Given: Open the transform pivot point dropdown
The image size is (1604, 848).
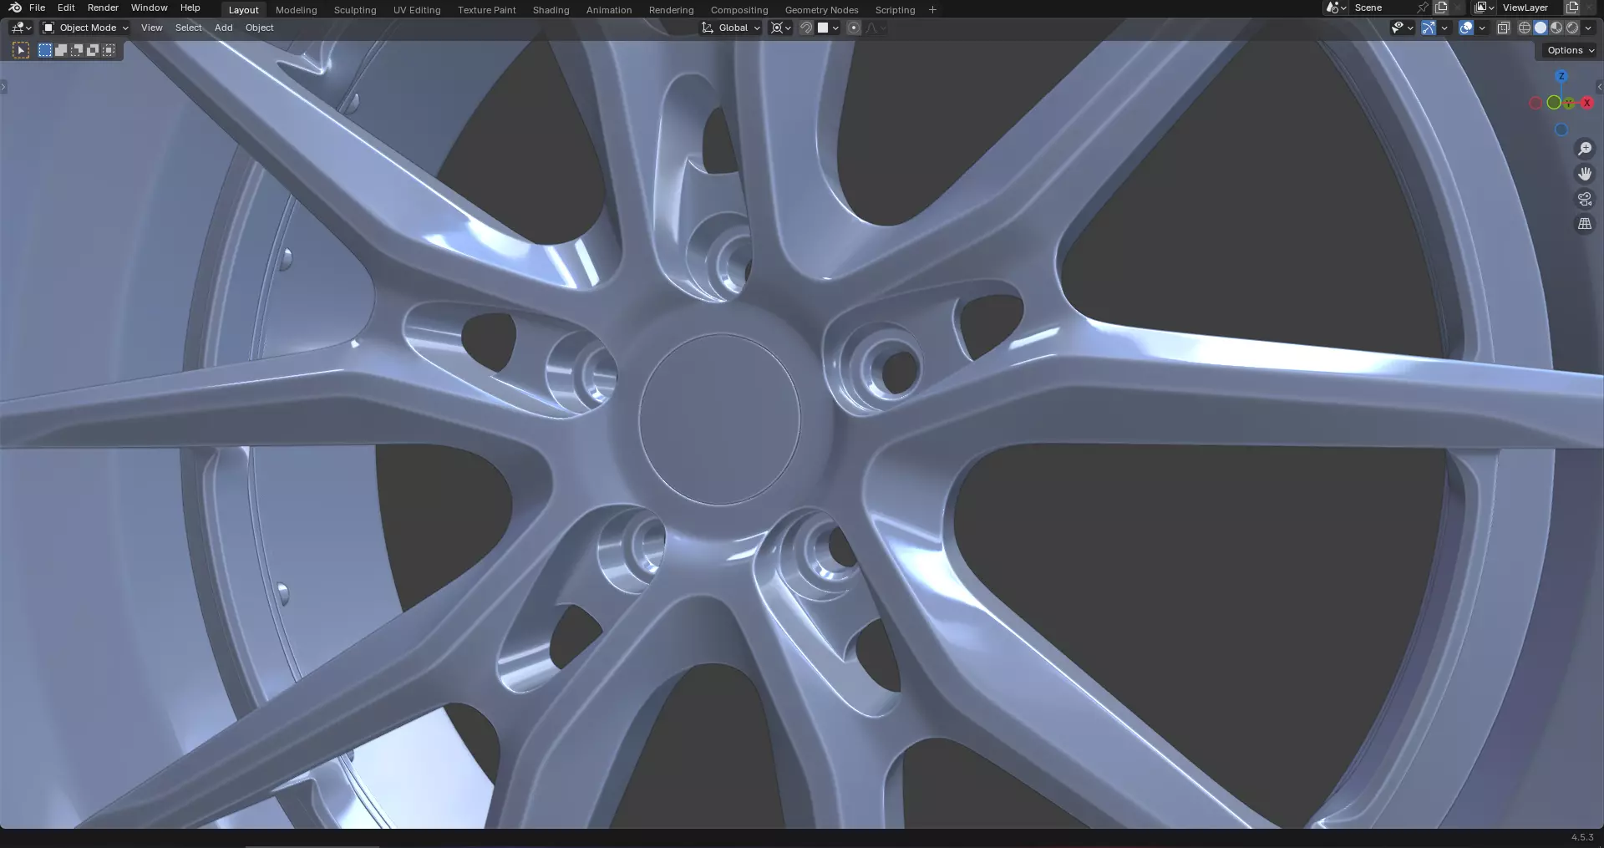Looking at the screenshot, I should (x=780, y=28).
